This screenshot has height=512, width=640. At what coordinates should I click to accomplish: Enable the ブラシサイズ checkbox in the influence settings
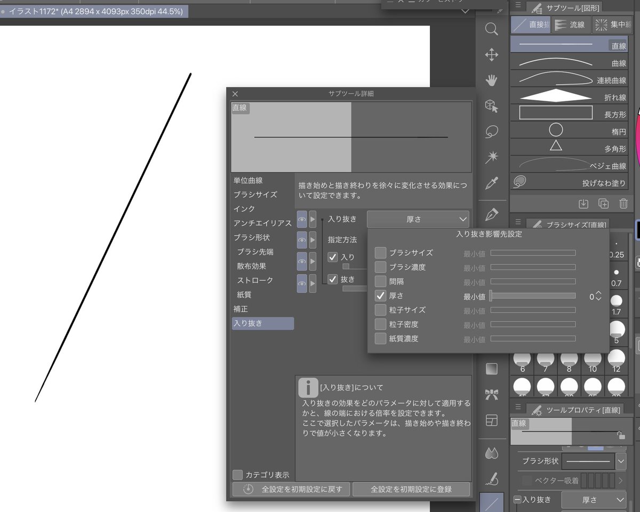381,253
